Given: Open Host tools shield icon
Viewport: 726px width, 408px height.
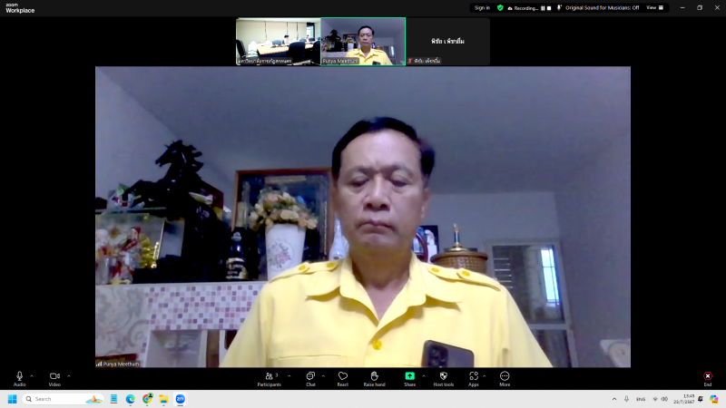Looking at the screenshot, I should point(443,376).
